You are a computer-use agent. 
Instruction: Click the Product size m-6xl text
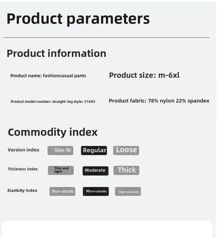[144, 75]
